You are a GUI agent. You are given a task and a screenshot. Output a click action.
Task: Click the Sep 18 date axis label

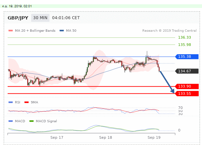tap(106, 137)
